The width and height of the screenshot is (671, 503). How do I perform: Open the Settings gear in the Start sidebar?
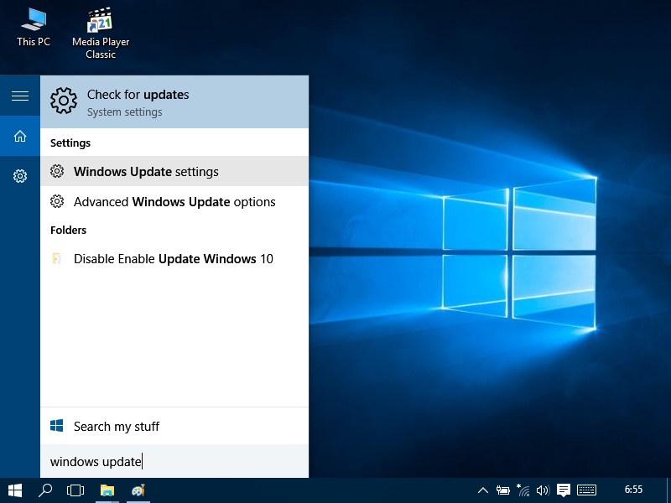click(x=20, y=176)
